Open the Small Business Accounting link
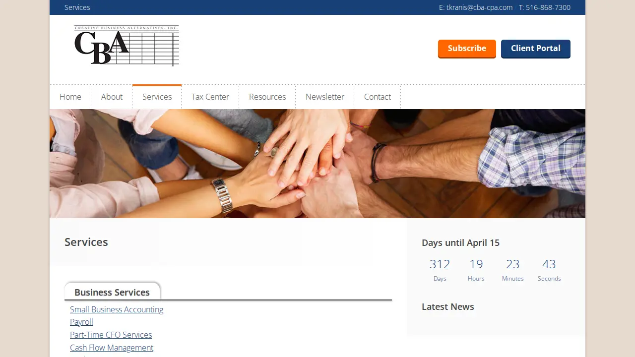 coord(117,309)
